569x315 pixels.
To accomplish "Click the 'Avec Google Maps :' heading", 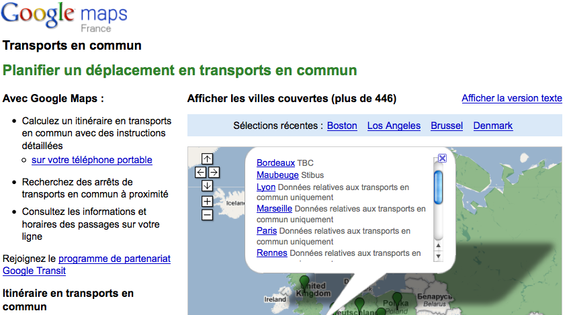I will [x=53, y=98].
